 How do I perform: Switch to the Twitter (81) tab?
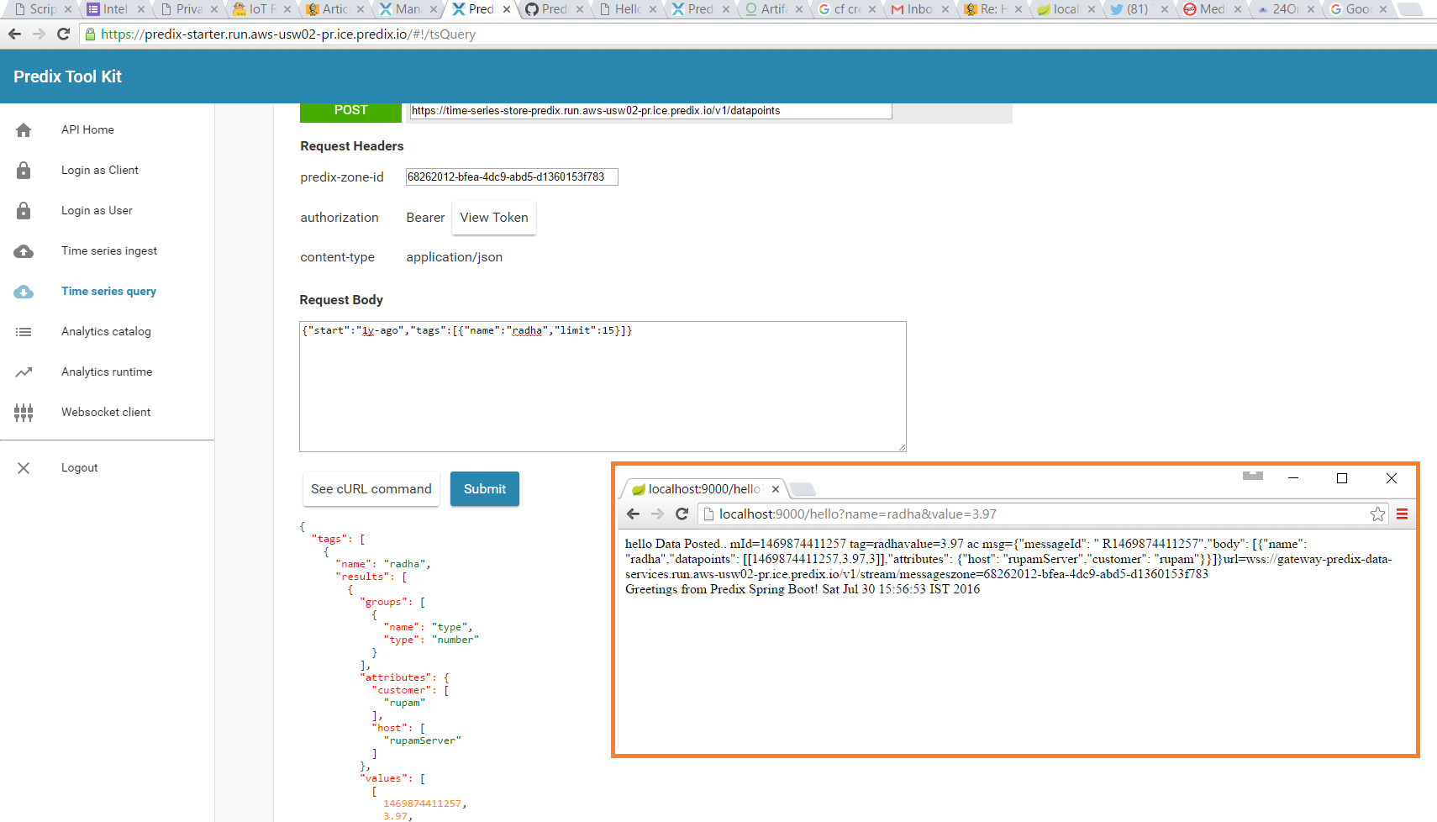tap(1138, 9)
